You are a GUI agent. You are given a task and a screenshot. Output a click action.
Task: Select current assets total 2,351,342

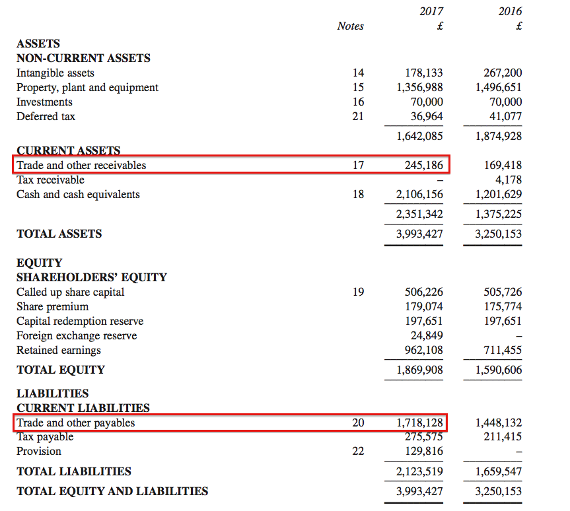pyautogui.click(x=419, y=214)
